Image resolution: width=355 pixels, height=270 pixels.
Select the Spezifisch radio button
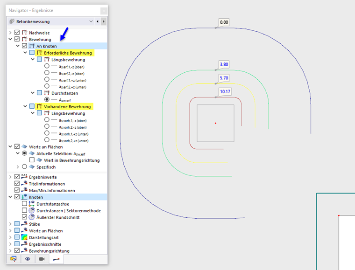click(x=24, y=167)
